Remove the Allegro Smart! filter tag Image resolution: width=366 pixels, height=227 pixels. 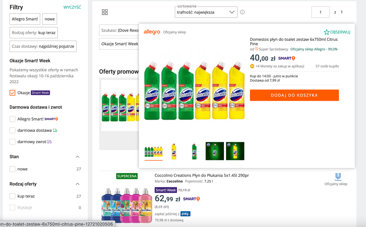[25, 19]
